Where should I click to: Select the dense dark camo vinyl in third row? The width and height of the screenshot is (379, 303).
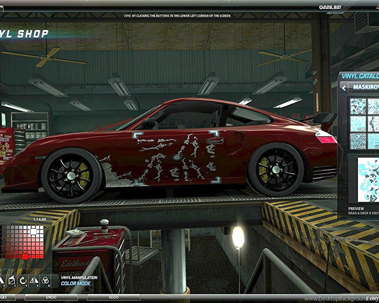pyautogui.click(x=358, y=141)
